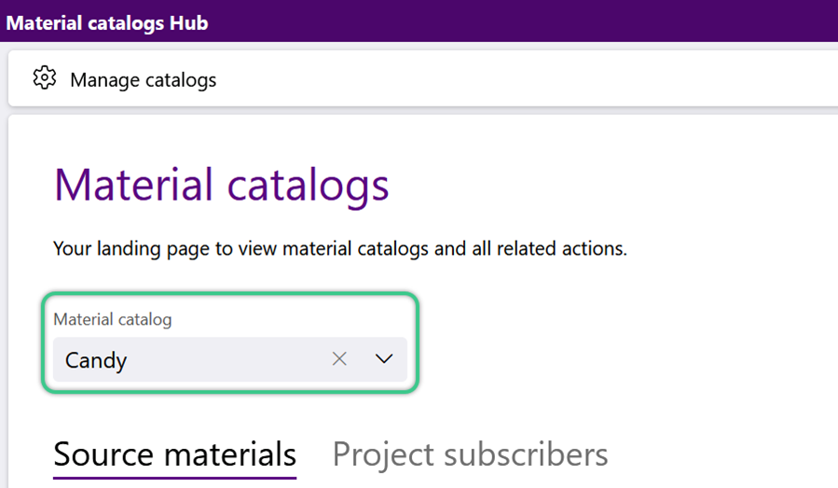Click the Material catalog field label

pyautogui.click(x=112, y=319)
